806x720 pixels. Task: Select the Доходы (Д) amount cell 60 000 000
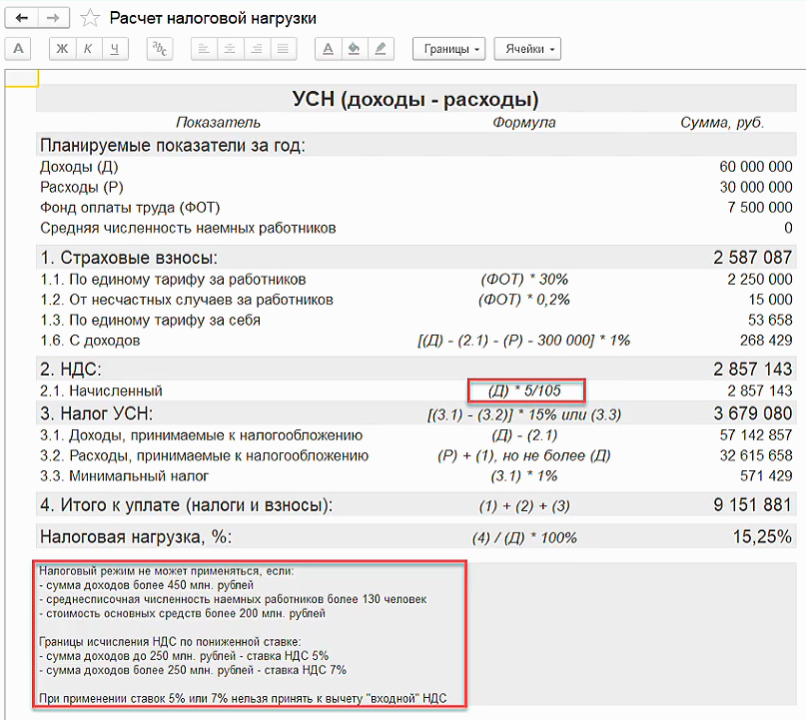coord(755,167)
